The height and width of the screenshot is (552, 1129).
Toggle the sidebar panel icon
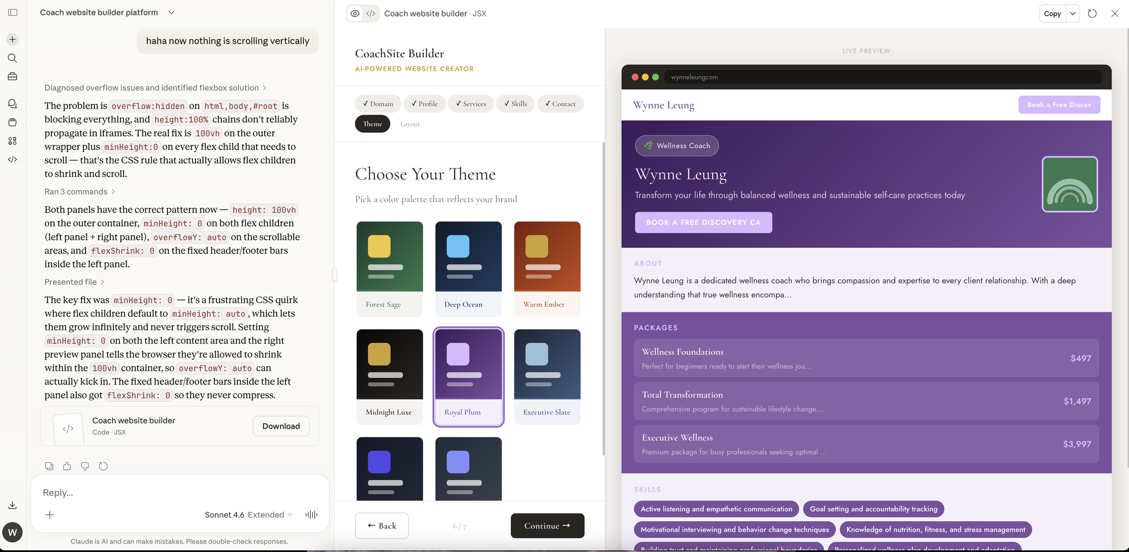pos(13,12)
